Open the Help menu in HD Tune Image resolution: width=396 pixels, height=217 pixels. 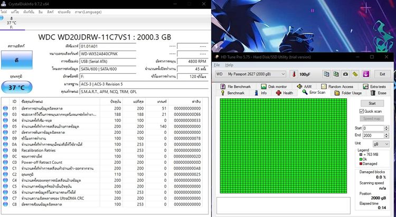click(229, 65)
